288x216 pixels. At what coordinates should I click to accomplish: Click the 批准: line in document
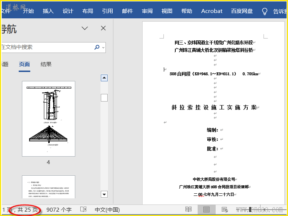click(x=212, y=149)
